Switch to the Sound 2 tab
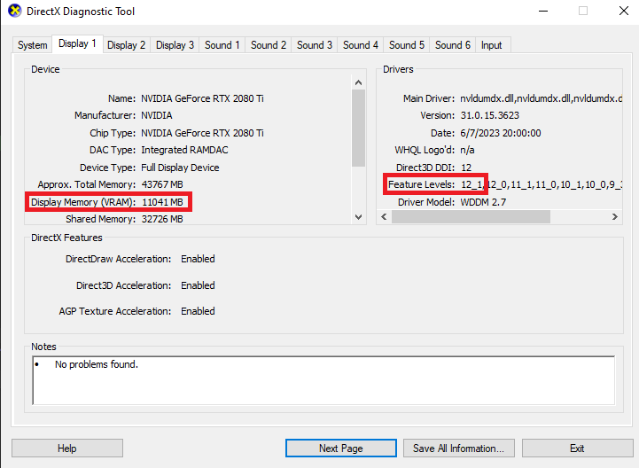Image resolution: width=639 pixels, height=468 pixels. pyautogui.click(x=269, y=45)
